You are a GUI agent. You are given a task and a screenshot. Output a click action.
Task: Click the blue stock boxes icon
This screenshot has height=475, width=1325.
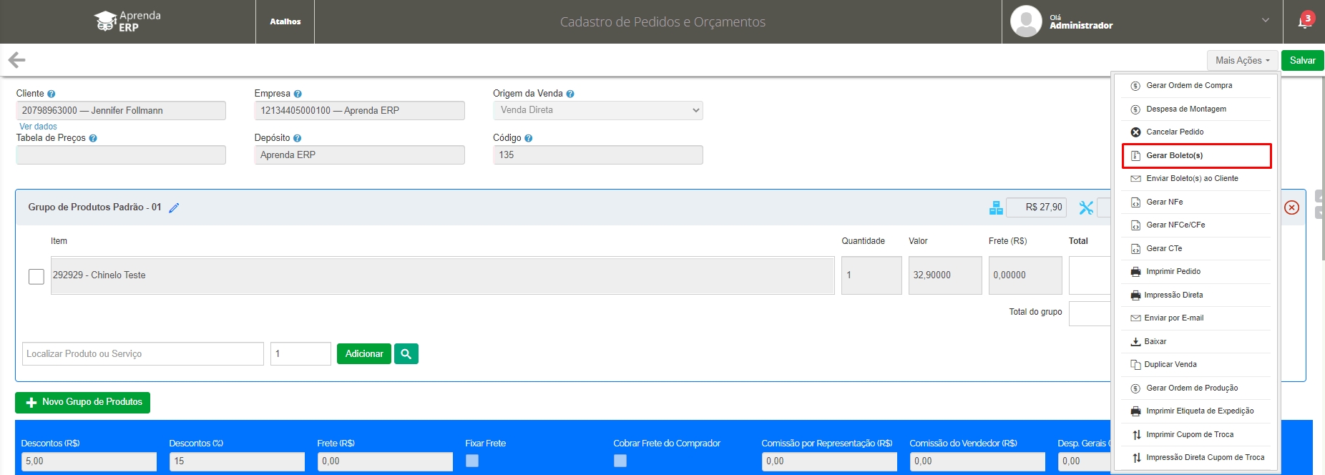[x=995, y=207]
